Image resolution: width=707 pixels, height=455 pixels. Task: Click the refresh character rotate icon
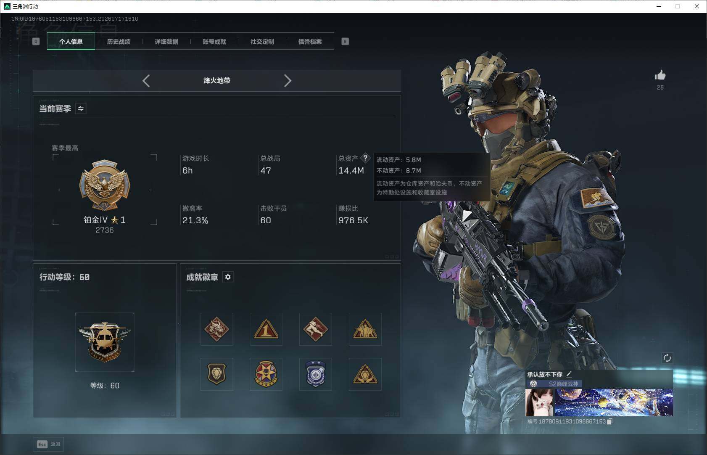[x=667, y=358]
